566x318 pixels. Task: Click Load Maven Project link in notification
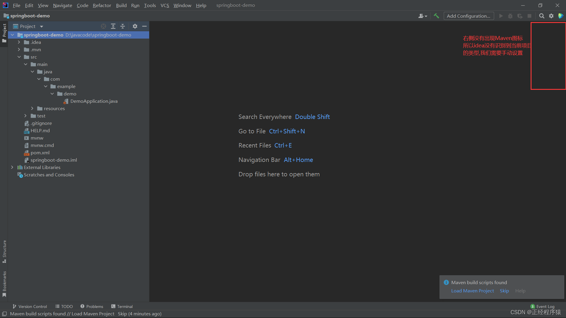click(x=473, y=291)
